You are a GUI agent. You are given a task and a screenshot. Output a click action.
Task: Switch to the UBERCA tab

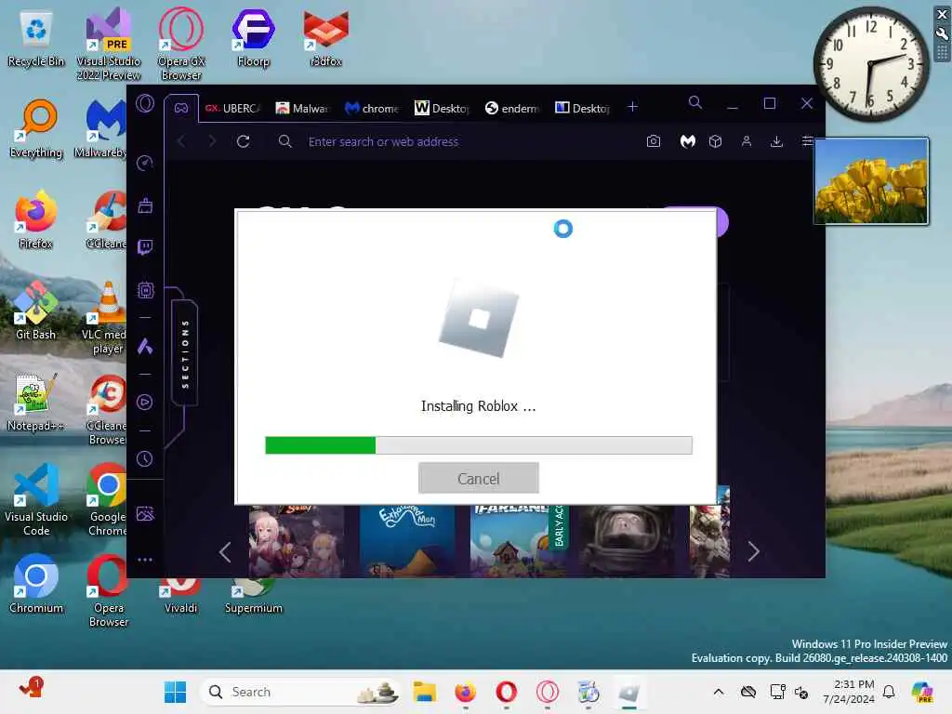tap(232, 108)
